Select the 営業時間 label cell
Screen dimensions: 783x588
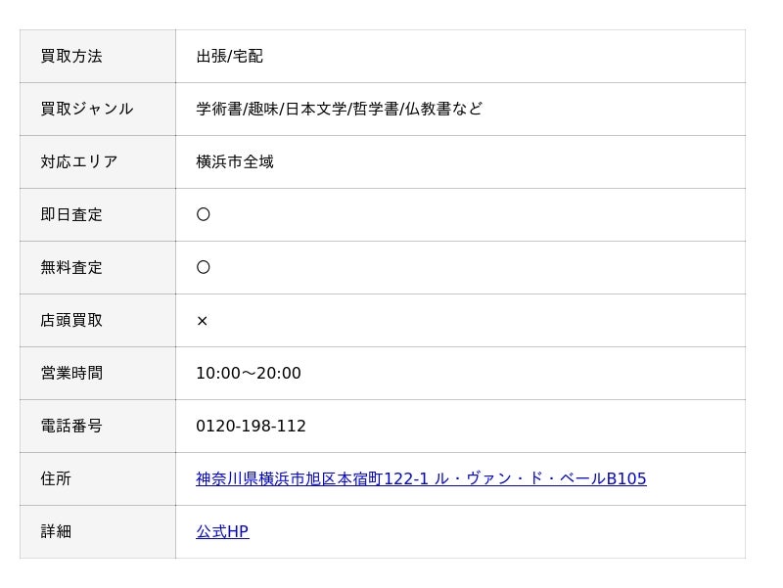97,374
